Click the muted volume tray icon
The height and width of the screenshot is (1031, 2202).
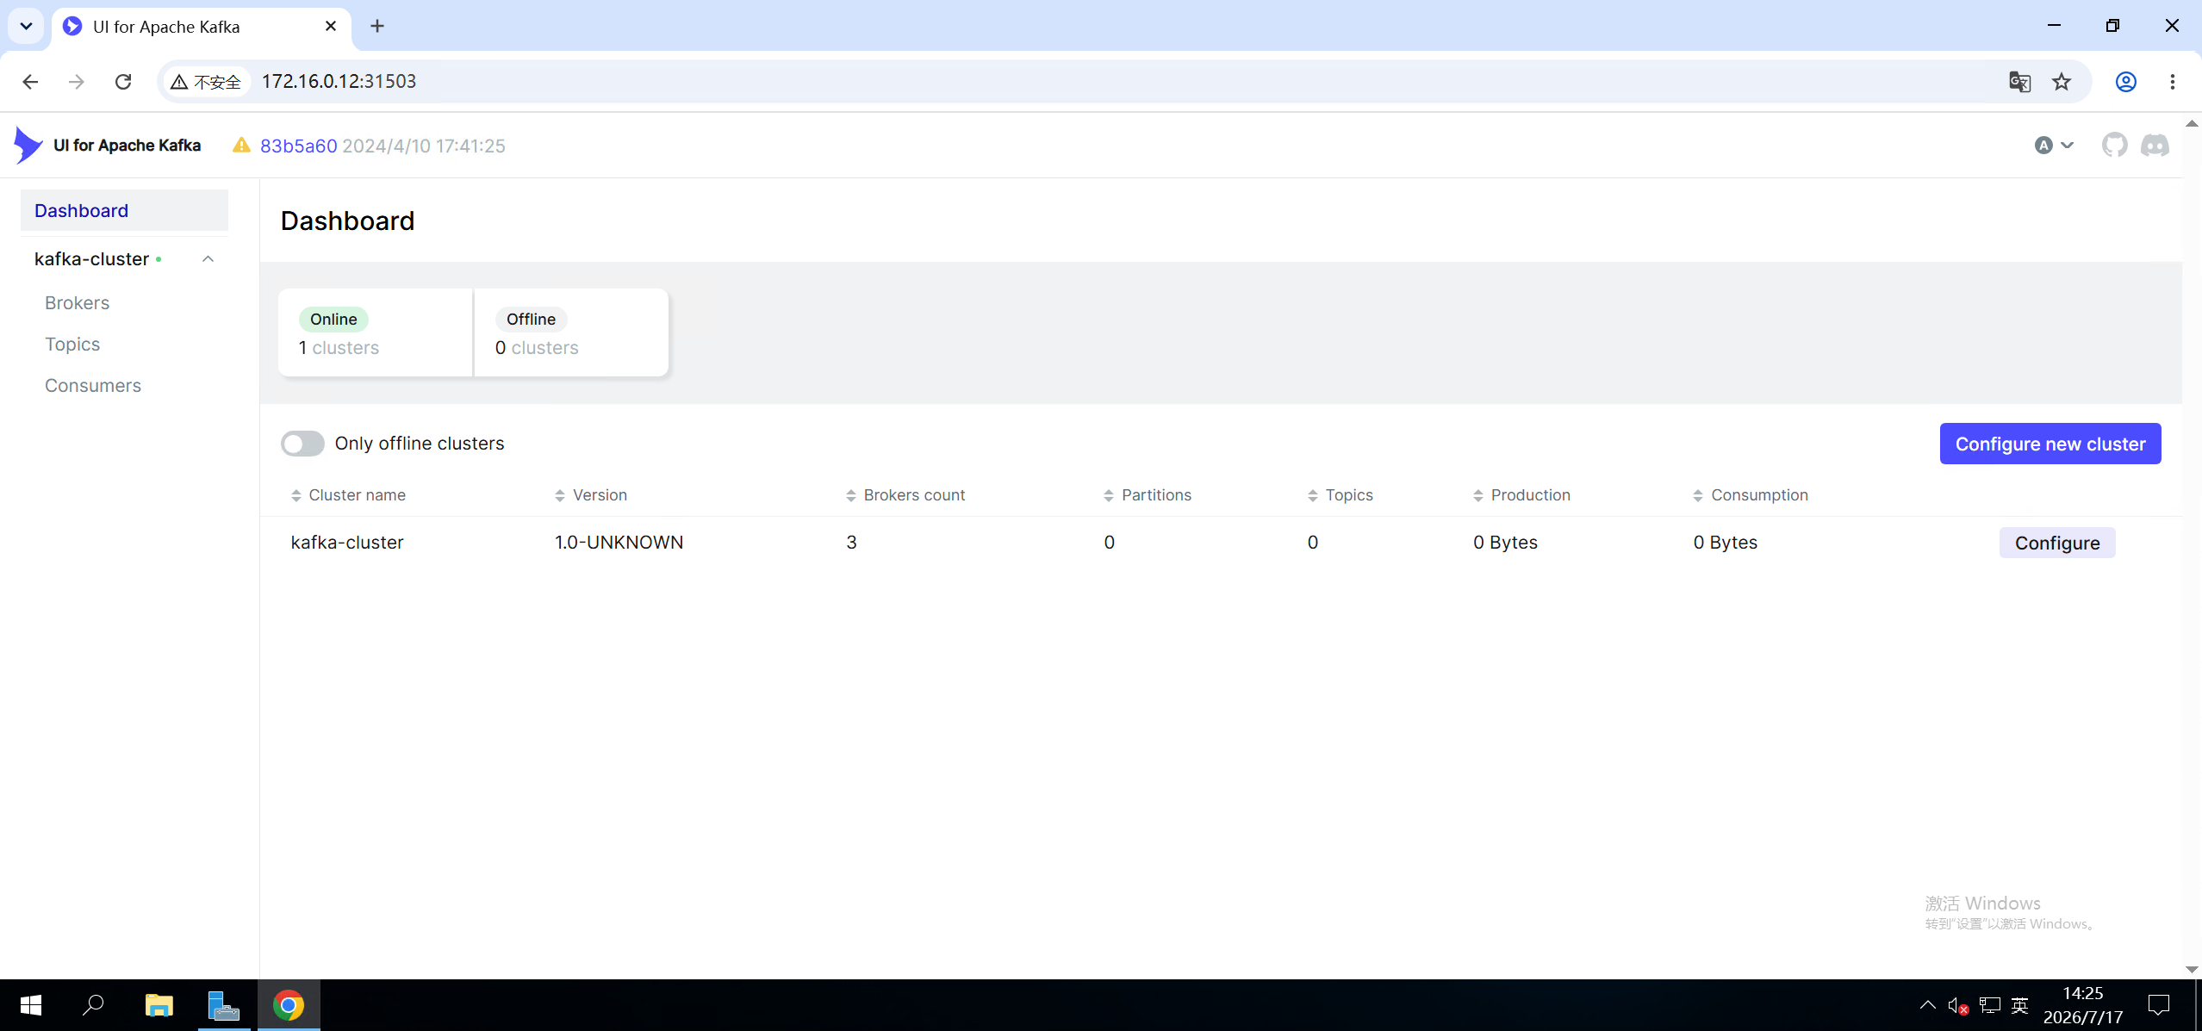[1957, 1005]
